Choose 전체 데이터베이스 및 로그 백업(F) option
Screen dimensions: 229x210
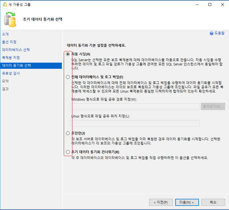click(x=68, y=77)
